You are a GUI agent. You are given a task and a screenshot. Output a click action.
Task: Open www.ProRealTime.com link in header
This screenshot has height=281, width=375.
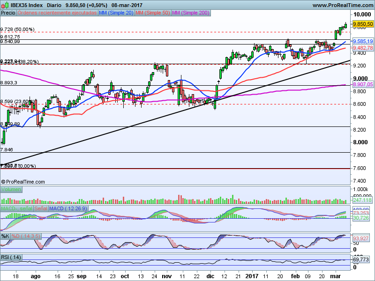click(343, 5)
